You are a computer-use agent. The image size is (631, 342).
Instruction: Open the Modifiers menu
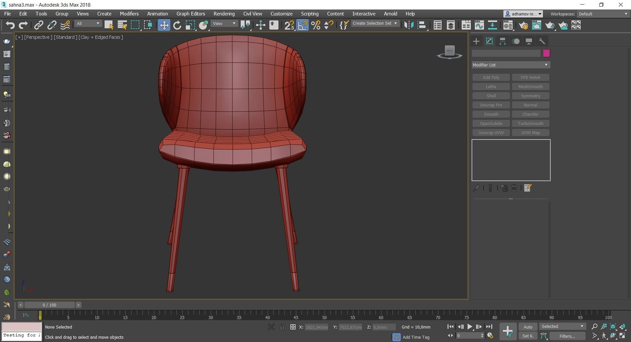(129, 14)
